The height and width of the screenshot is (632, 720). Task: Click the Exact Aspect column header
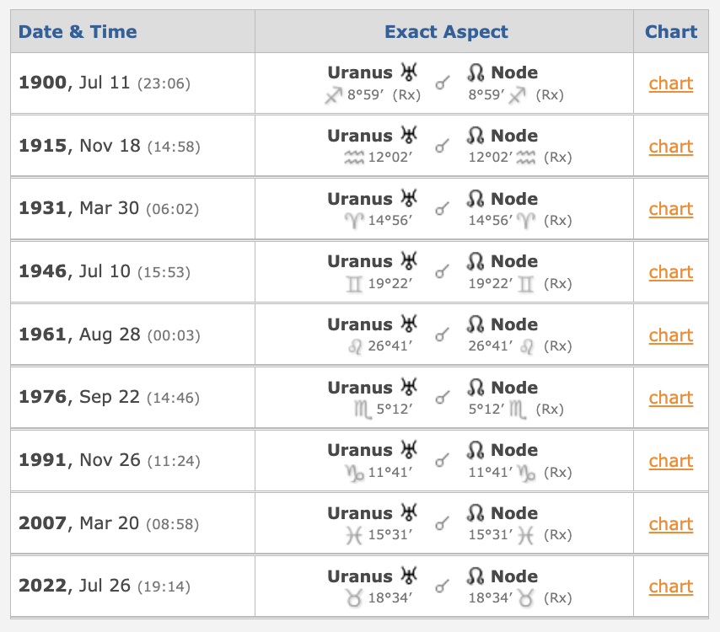click(446, 32)
